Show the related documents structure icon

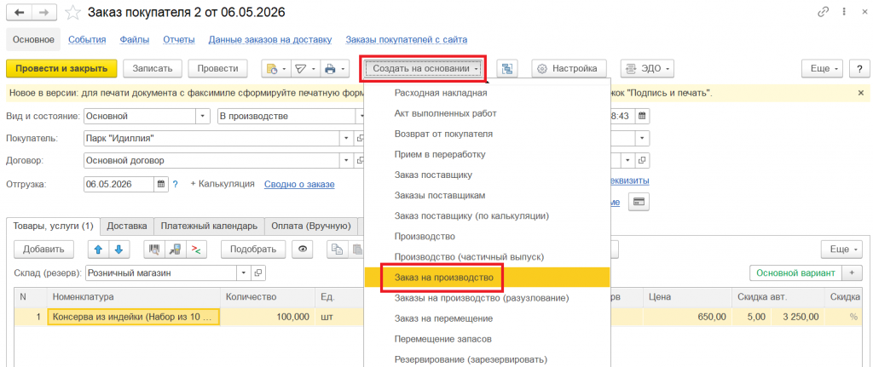click(x=506, y=69)
